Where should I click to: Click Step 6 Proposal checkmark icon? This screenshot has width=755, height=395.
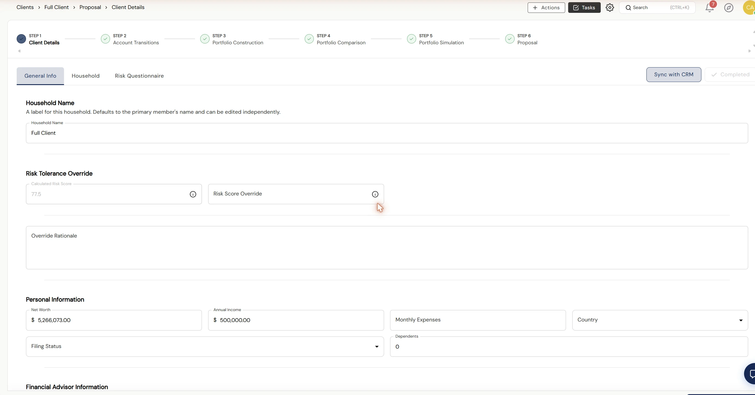pos(510,39)
